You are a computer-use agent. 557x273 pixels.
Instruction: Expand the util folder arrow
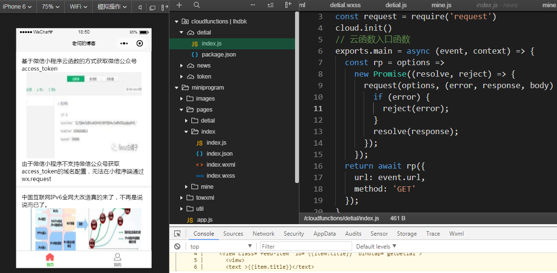click(181, 208)
